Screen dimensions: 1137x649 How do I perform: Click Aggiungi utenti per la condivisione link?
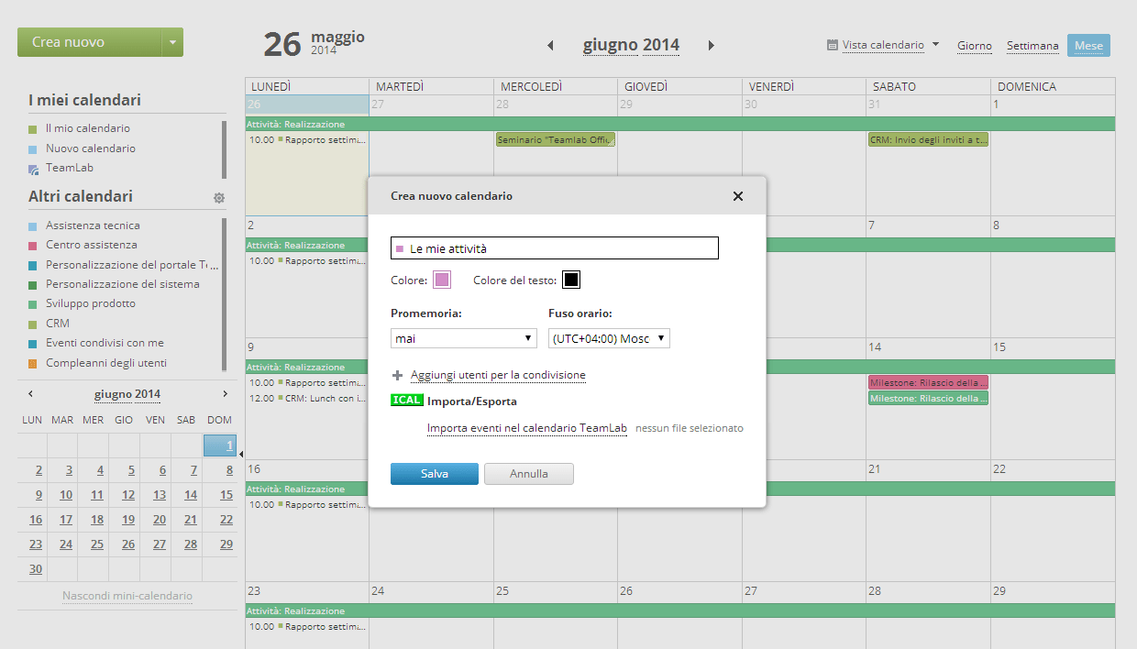point(498,375)
